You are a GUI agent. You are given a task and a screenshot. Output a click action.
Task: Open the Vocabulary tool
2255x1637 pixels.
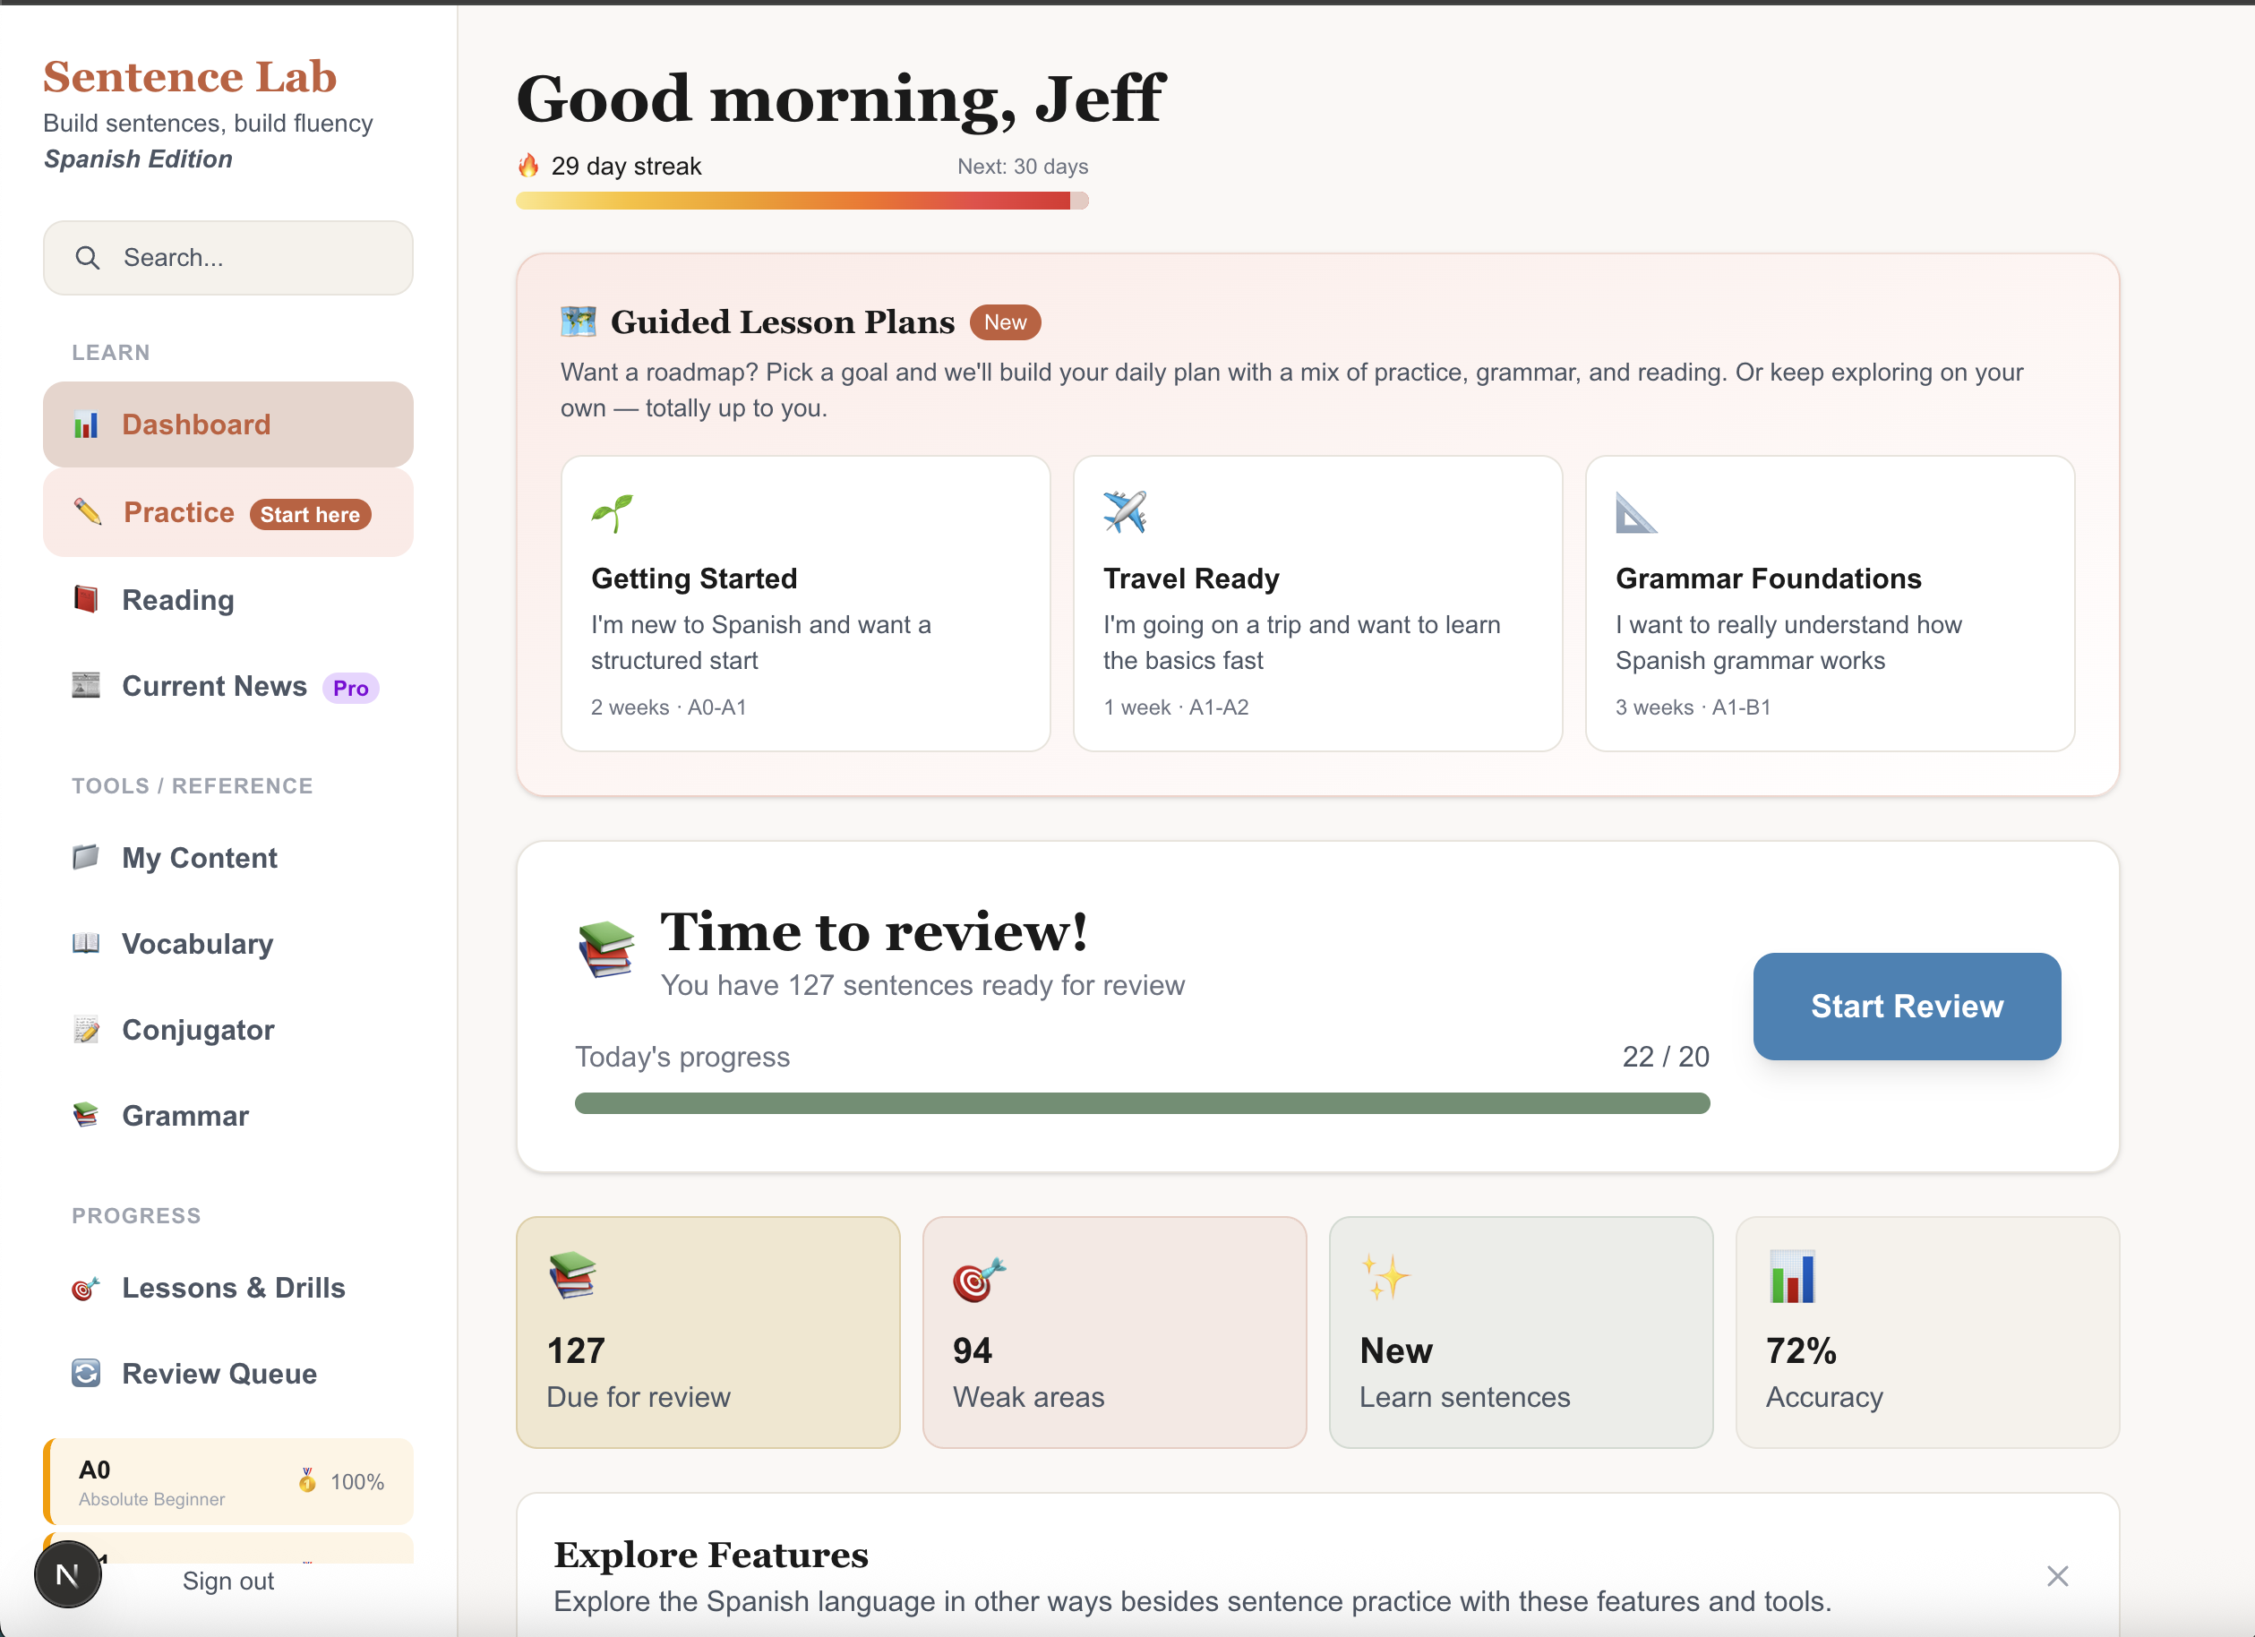tap(227, 943)
